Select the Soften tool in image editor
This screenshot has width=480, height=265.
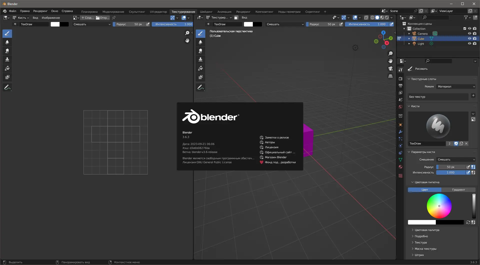(x=7, y=42)
